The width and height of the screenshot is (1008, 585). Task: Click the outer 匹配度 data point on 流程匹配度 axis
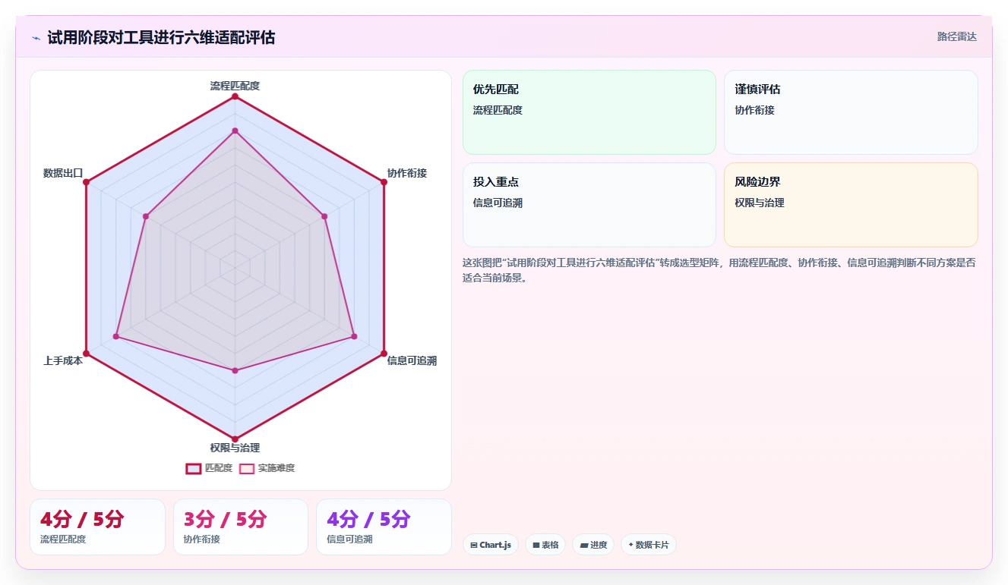tap(235, 96)
